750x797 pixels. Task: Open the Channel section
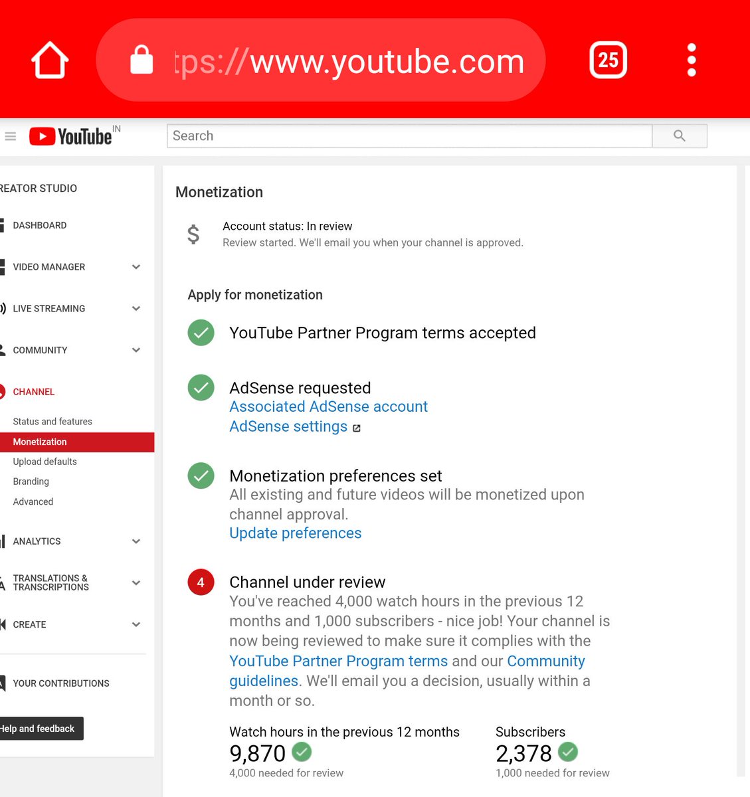pyautogui.click(x=33, y=392)
